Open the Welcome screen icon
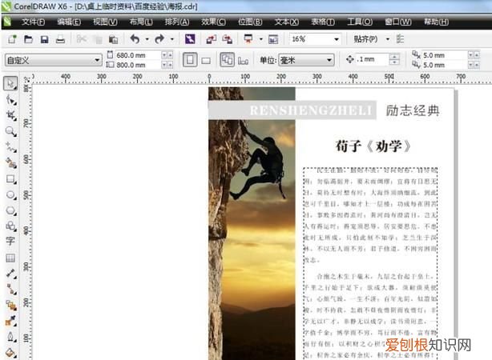This screenshot has height=360, width=492. click(x=273, y=39)
